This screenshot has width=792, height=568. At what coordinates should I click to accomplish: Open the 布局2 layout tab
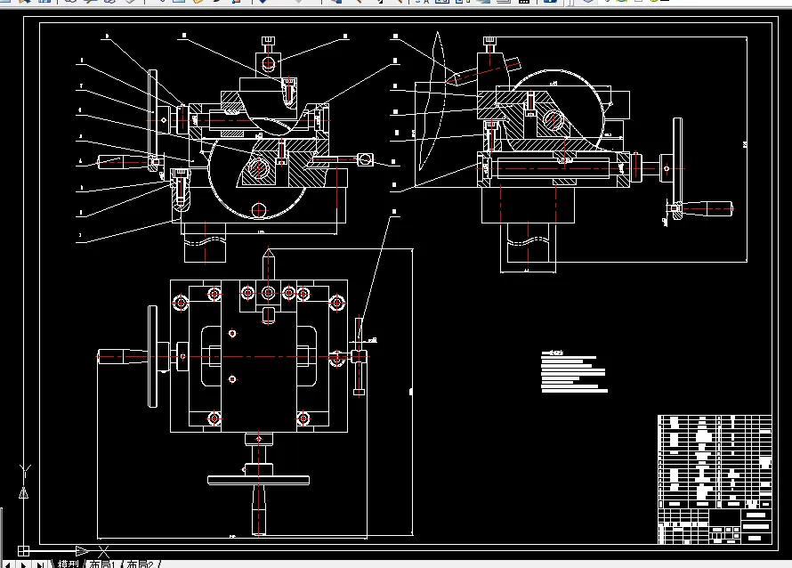(x=140, y=563)
